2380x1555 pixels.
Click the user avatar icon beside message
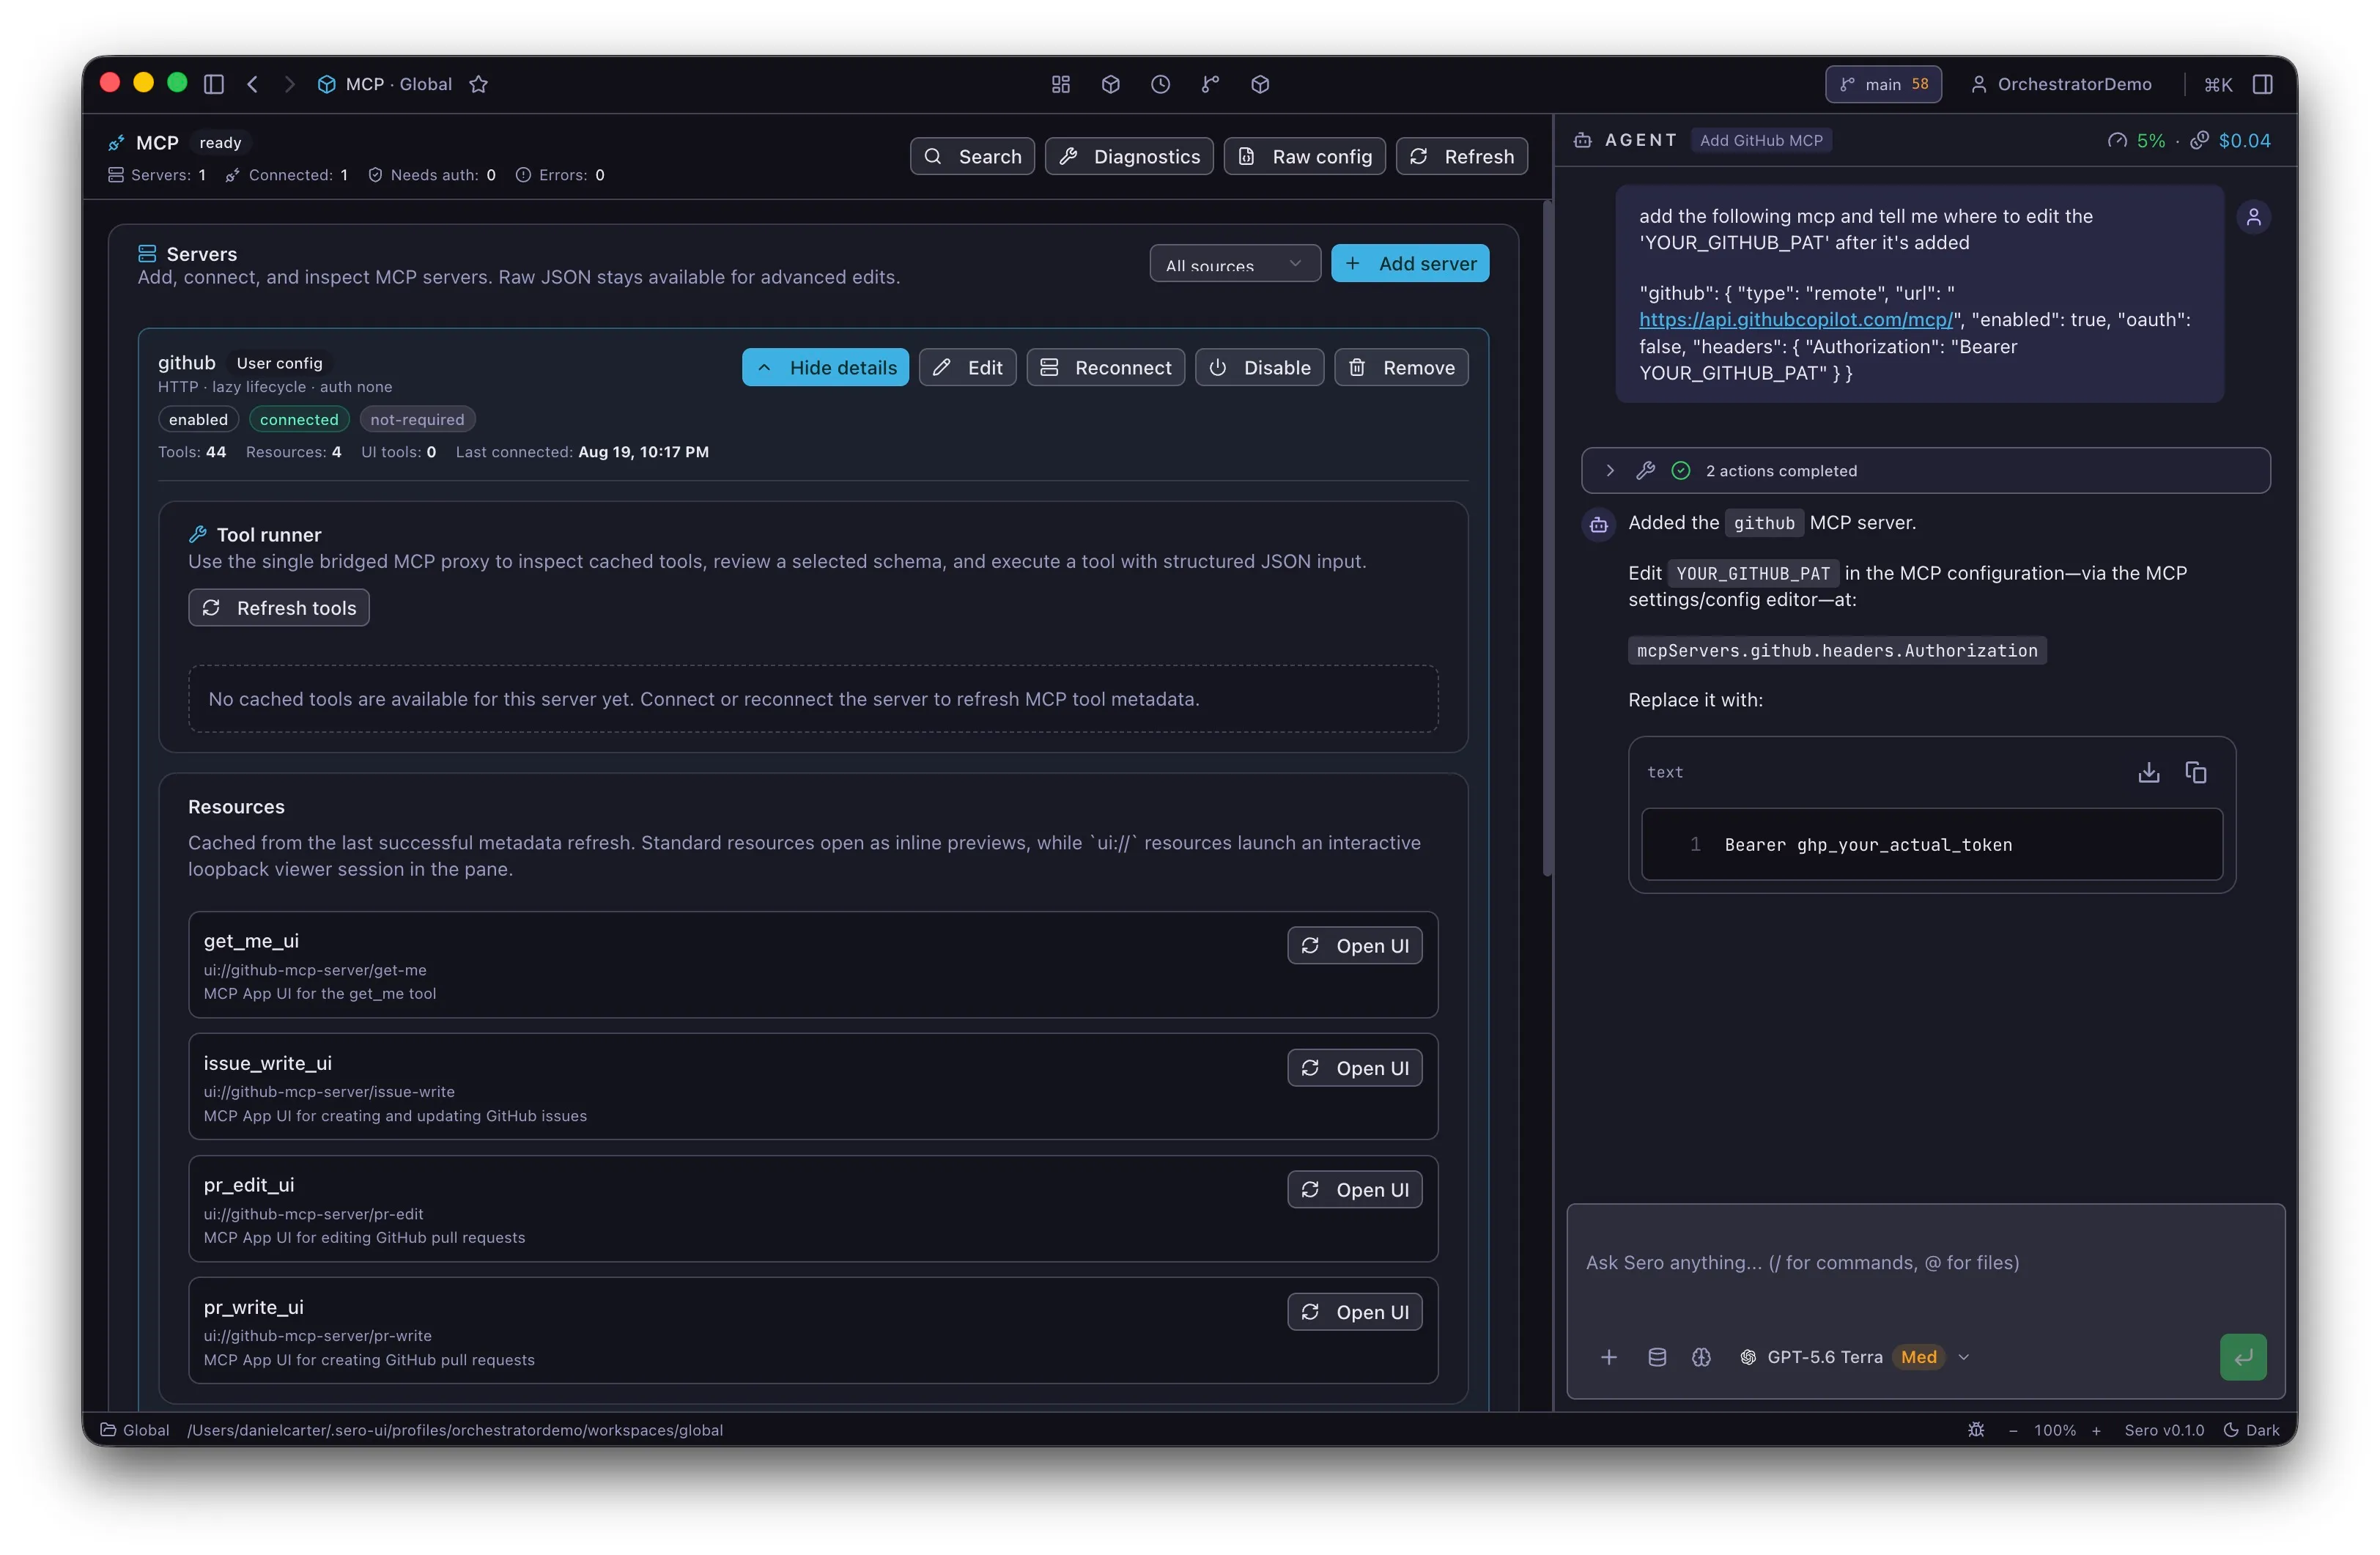point(2253,217)
